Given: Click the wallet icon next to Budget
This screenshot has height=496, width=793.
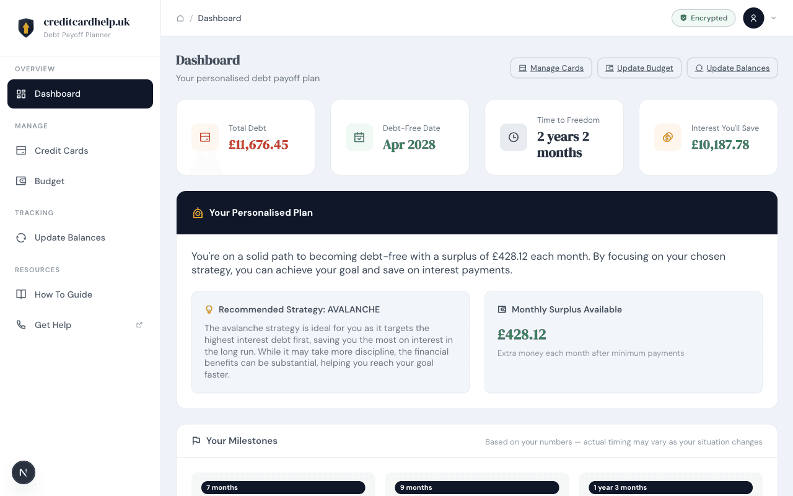Looking at the screenshot, I should 21,180.
